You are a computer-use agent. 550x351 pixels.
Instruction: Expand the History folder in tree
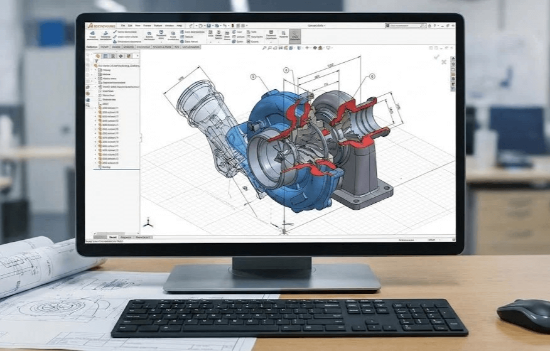tap(95, 70)
